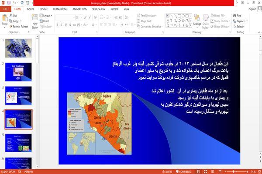Open the Select dropdown in Editing
The height and width of the screenshot is (174, 262).
pyautogui.click(x=239, y=27)
